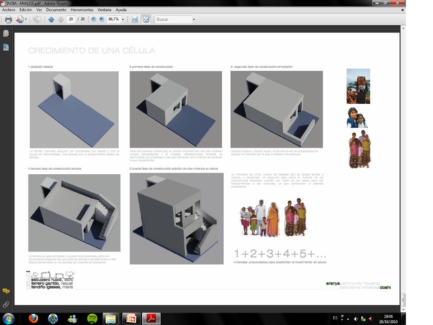Image resolution: width=433 pixels, height=325 pixels.
Task: Click the author name "escudero rubio, sara"
Action: [52, 280]
